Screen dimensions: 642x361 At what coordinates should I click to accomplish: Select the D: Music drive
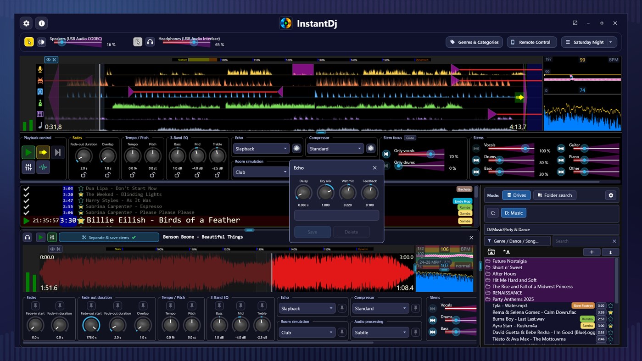point(514,213)
